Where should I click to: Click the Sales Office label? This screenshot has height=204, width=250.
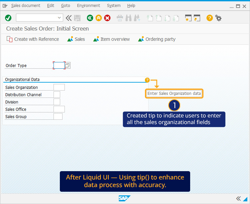tap(16, 109)
